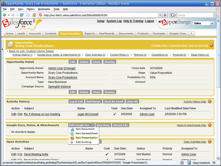This screenshot has height=166, width=221.
Task: Click the Attach File button
Action: pos(121,125)
